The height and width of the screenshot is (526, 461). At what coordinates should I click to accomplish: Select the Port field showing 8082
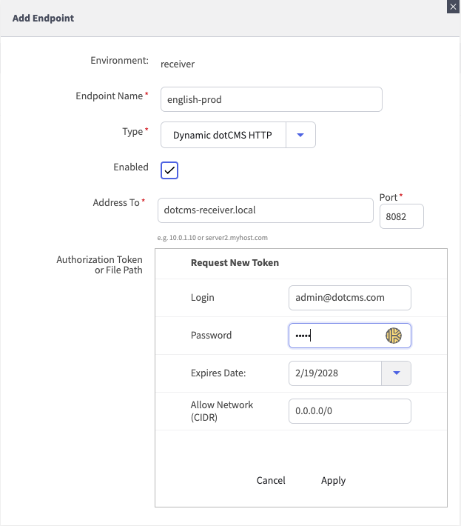[x=401, y=216]
